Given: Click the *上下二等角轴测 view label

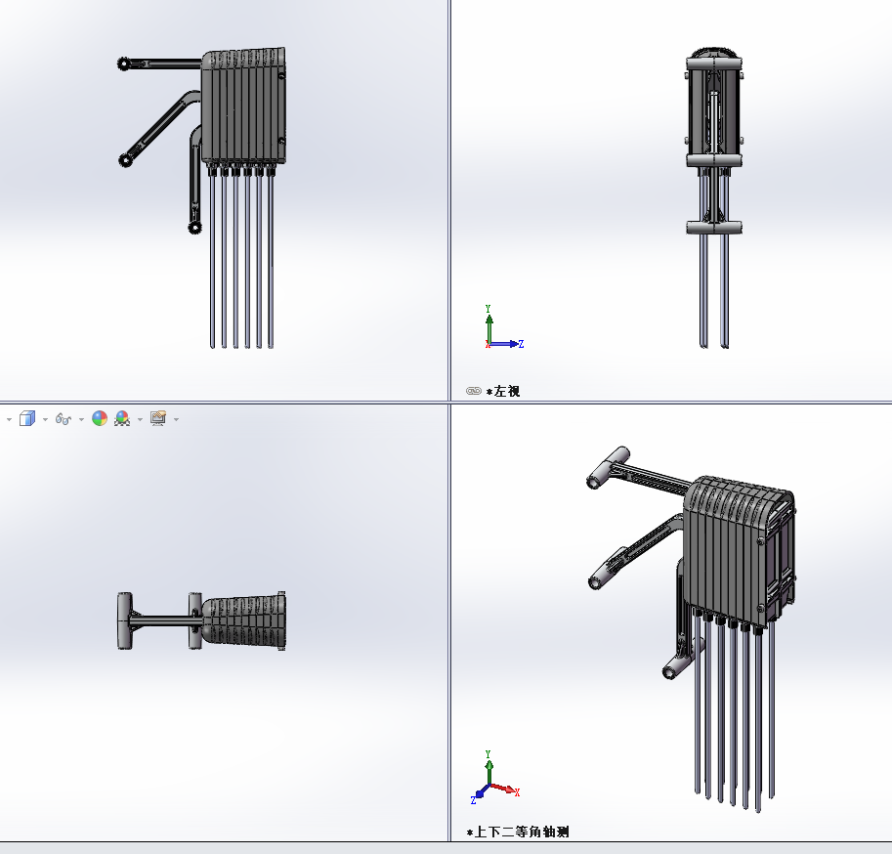Looking at the screenshot, I should click(x=518, y=833).
